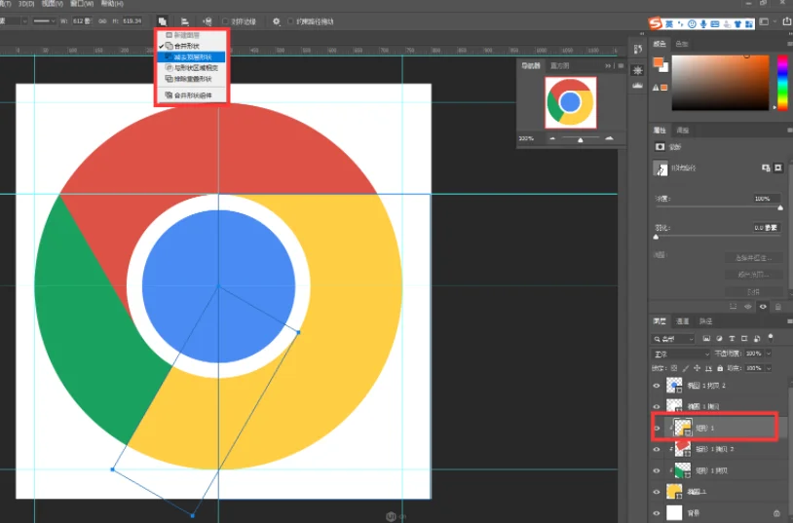This screenshot has width=793, height=523.
Task: Lock image pixels brush icon
Action: pos(686,368)
